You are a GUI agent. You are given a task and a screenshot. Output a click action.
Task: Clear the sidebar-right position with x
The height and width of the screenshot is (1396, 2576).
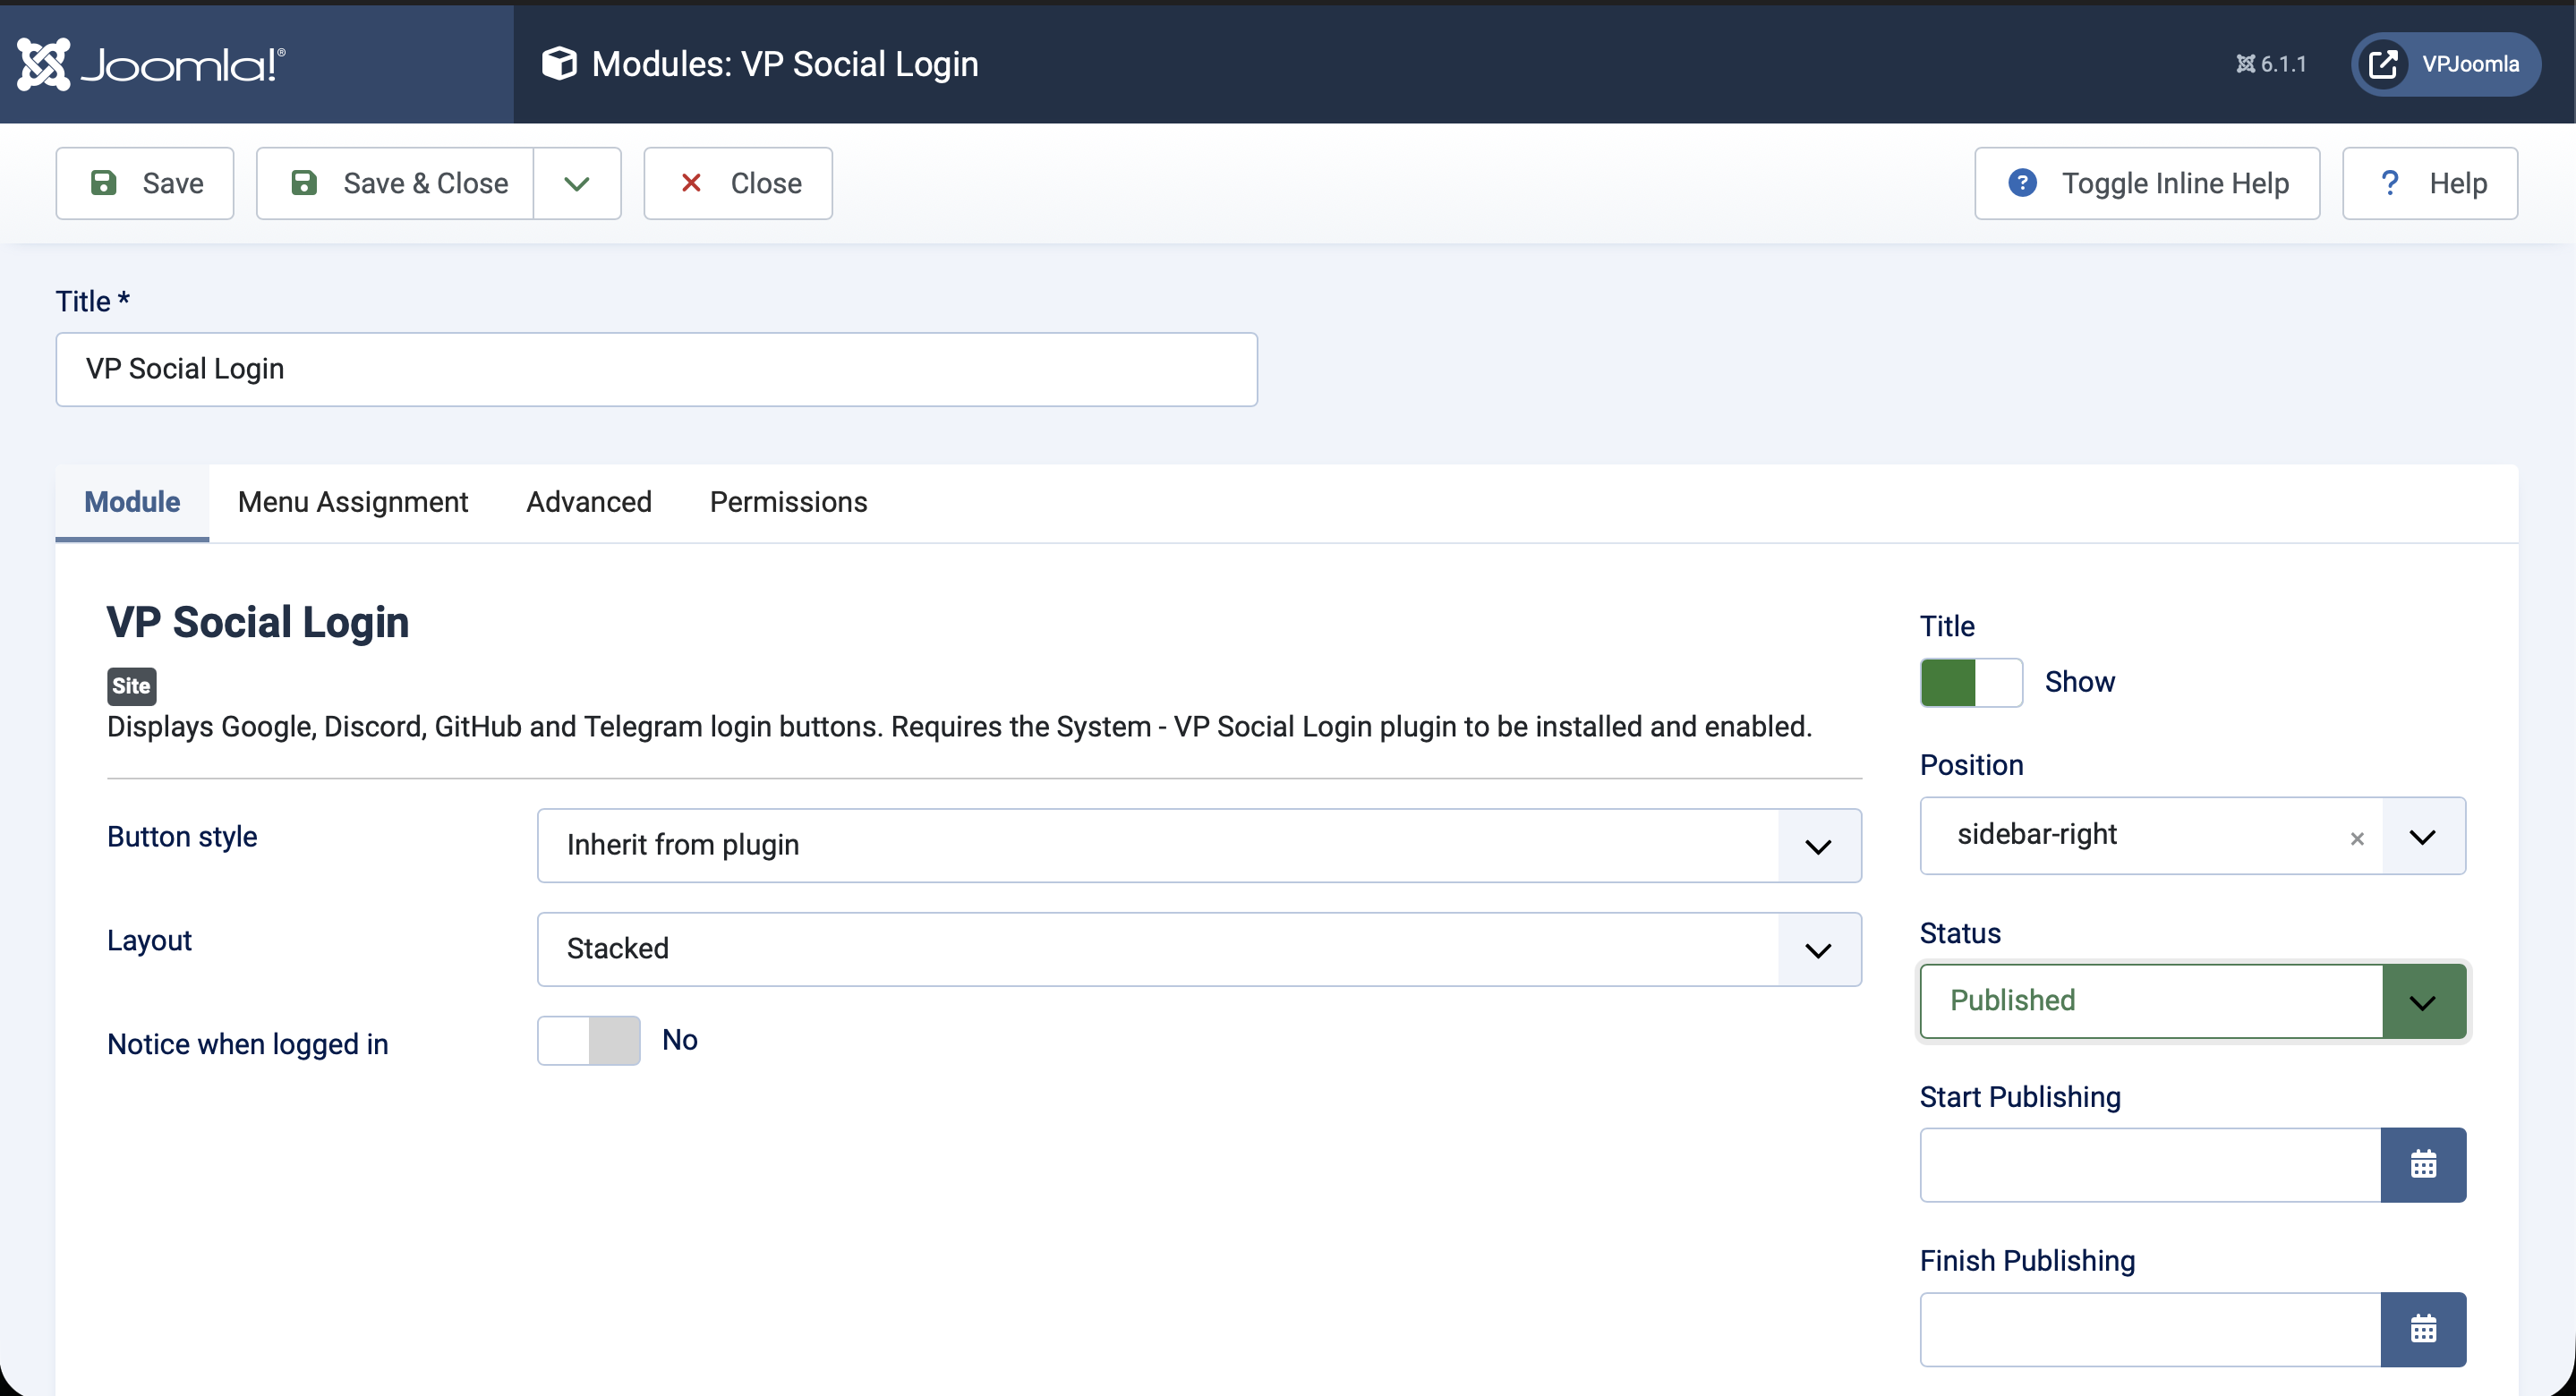tap(2357, 838)
